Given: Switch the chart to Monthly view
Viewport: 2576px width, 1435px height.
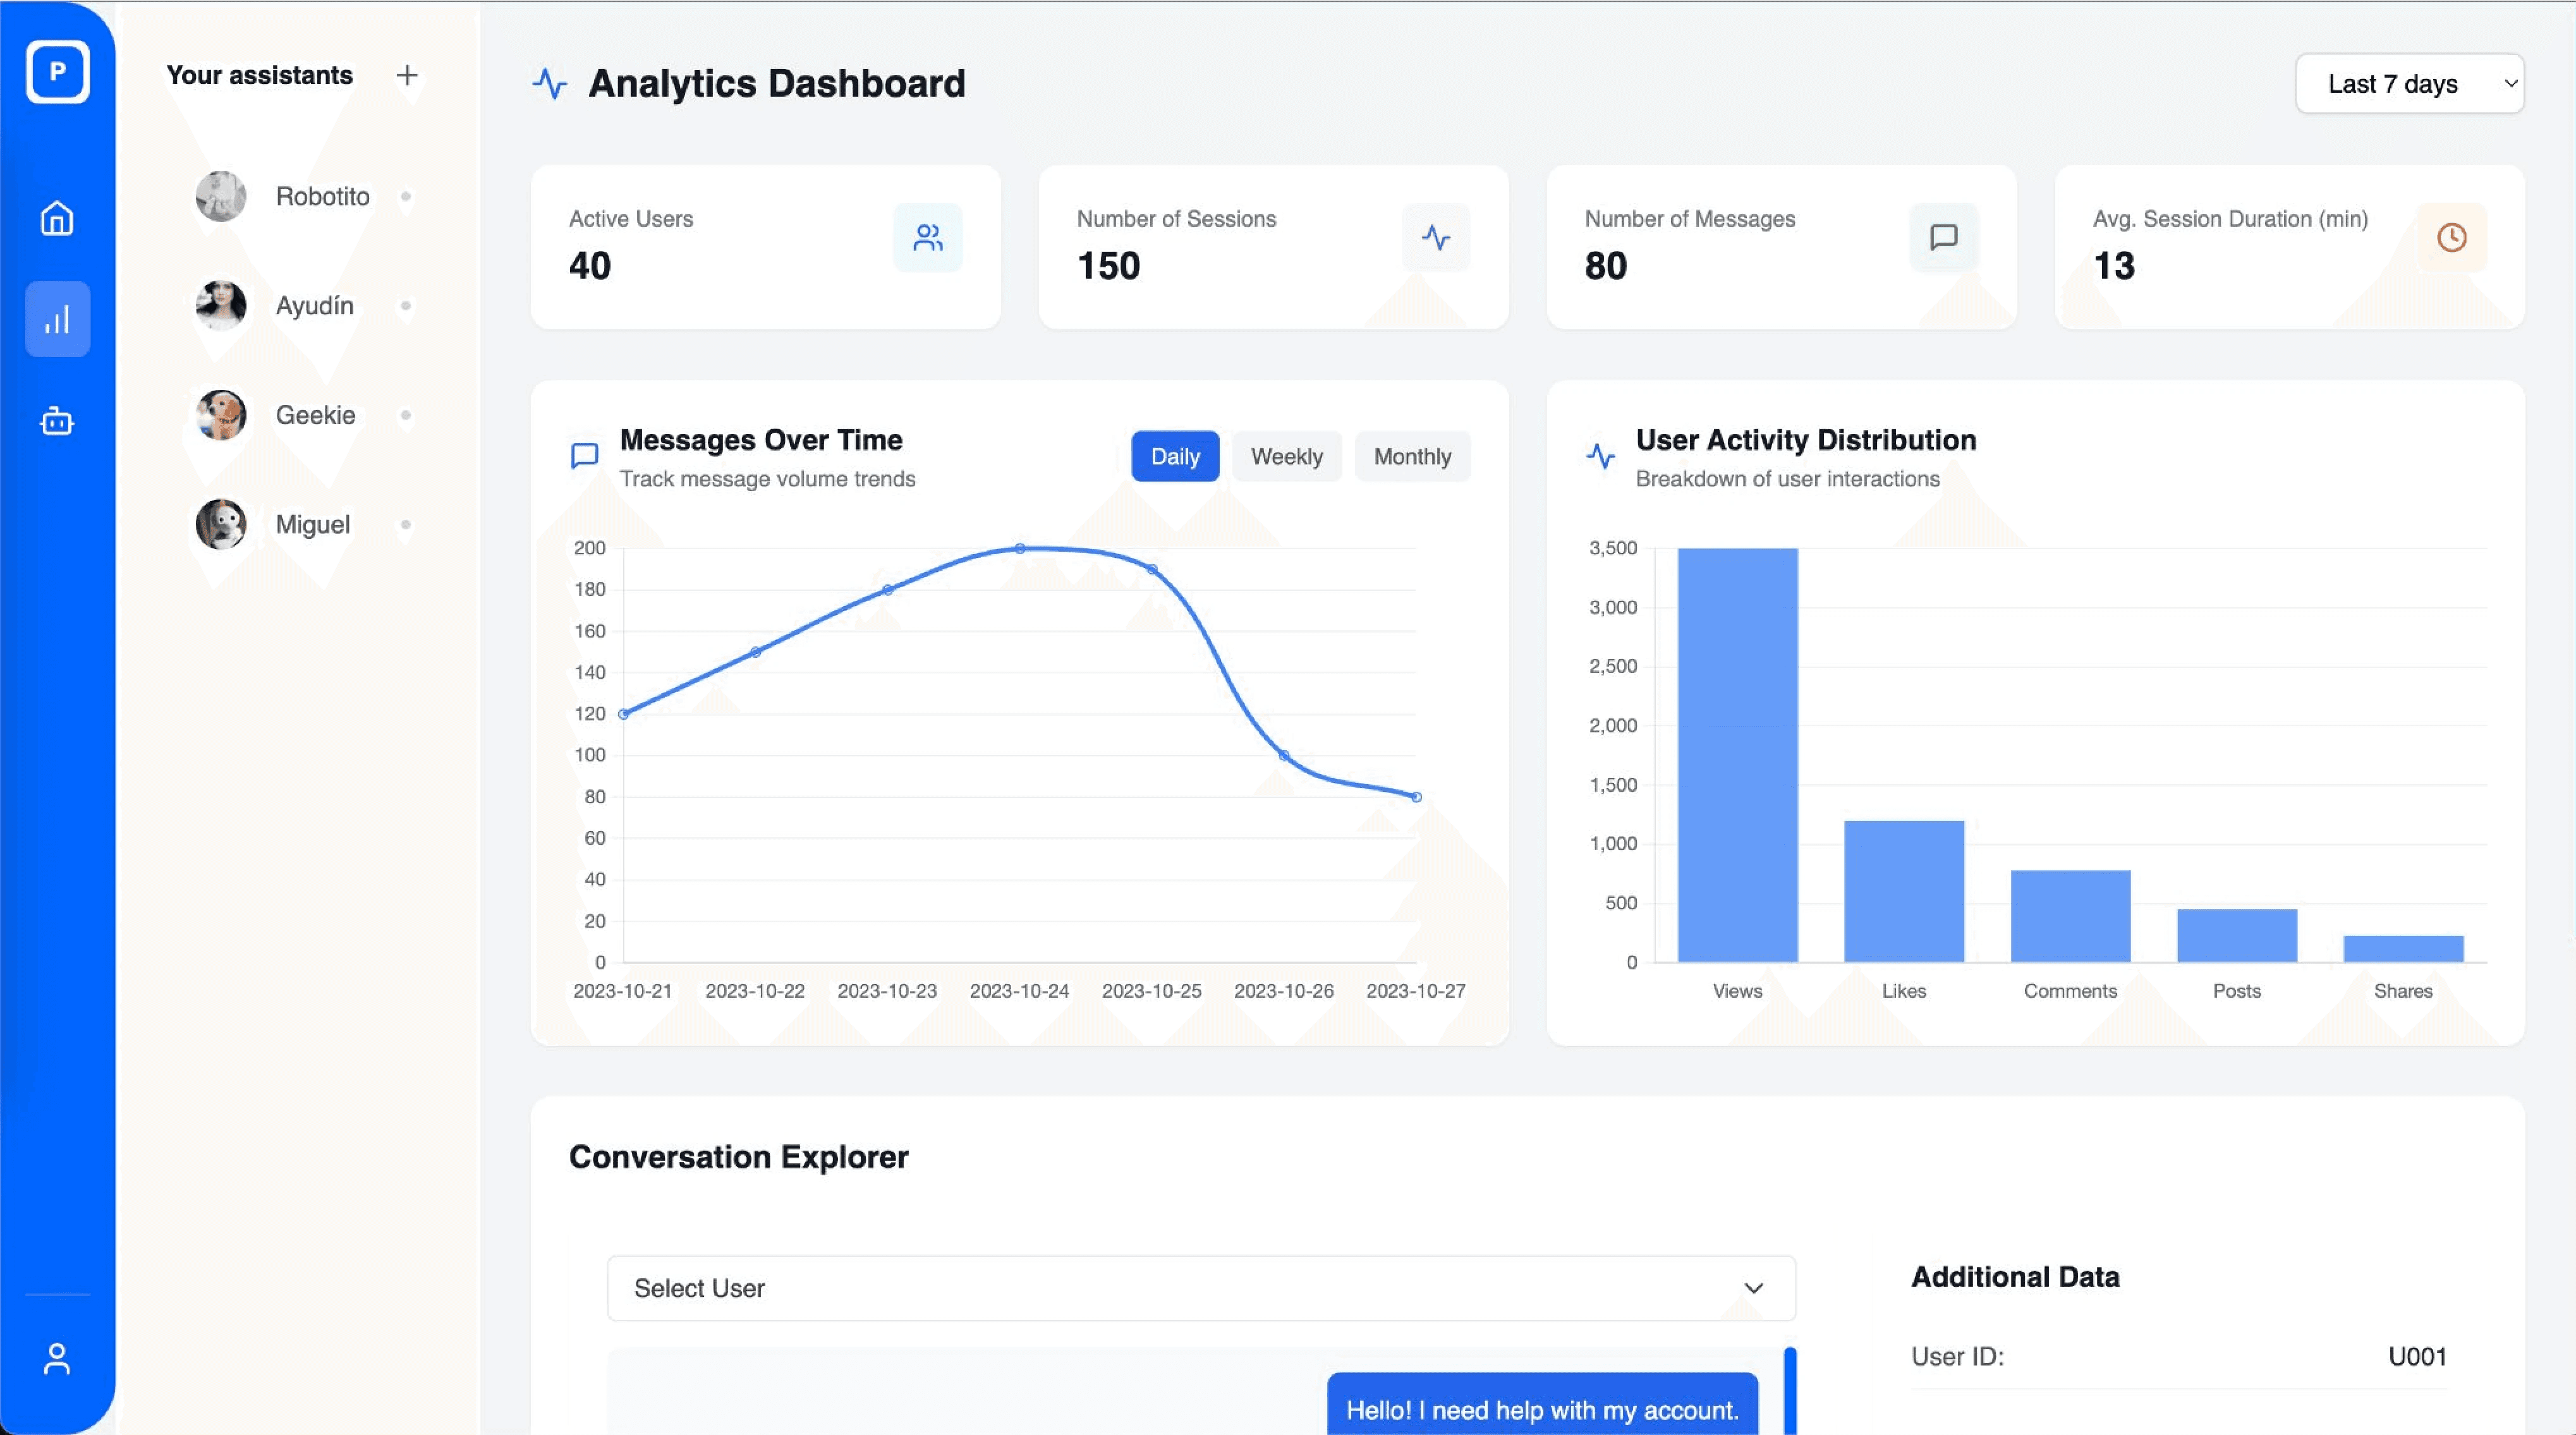Looking at the screenshot, I should pyautogui.click(x=1412, y=456).
